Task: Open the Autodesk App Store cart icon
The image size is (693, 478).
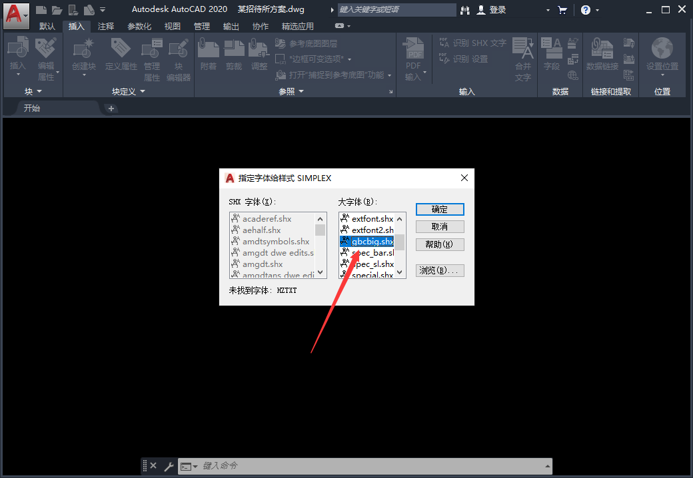Action: click(x=562, y=10)
